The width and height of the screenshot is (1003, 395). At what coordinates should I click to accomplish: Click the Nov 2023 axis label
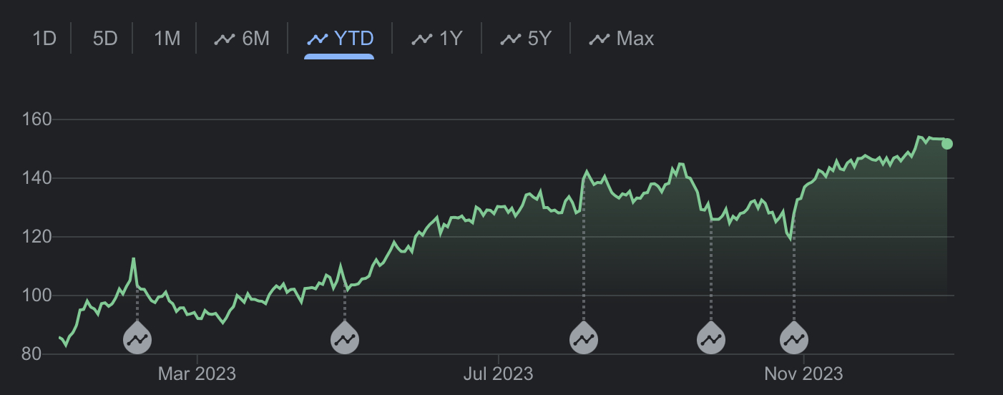point(803,374)
